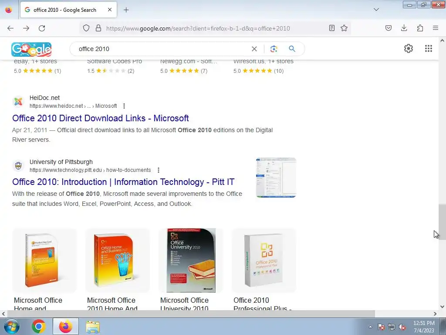Open Action Center flag icon
This screenshot has height=335, width=446.
381,327
